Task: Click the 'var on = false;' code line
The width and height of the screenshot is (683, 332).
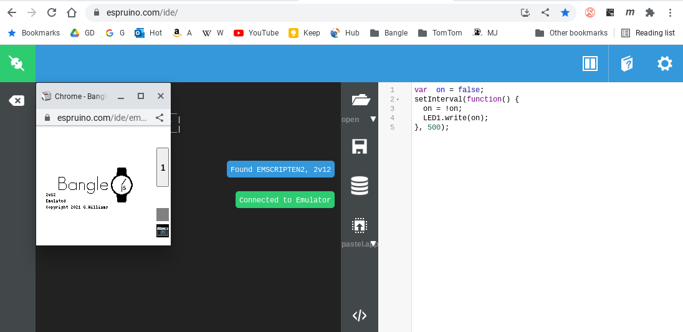Action: [449, 90]
